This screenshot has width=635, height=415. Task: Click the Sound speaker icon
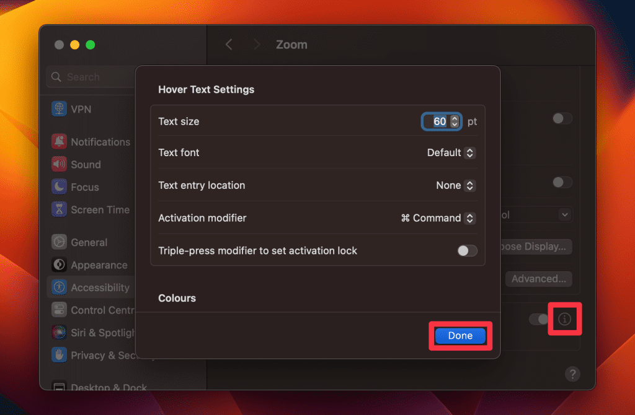tap(59, 164)
